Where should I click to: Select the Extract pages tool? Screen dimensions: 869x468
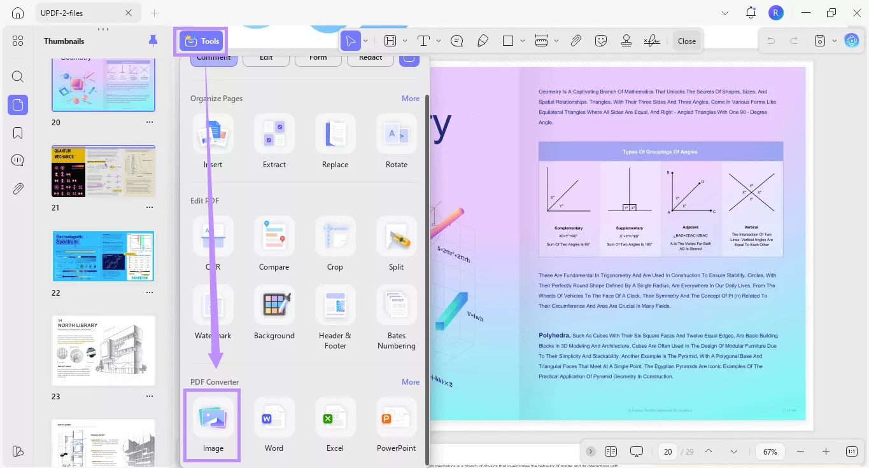pyautogui.click(x=274, y=141)
